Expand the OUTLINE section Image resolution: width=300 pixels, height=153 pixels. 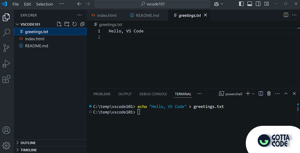click(x=50, y=143)
